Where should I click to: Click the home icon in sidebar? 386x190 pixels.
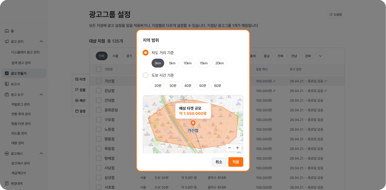(7, 31)
